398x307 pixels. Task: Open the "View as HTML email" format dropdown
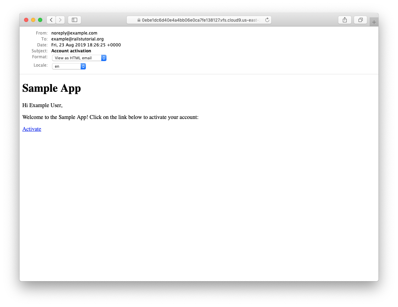(x=79, y=58)
